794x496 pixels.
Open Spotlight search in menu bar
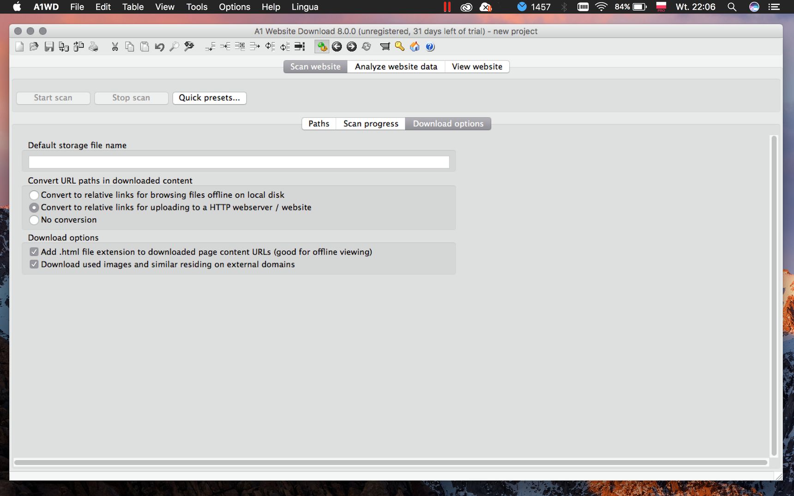click(x=732, y=7)
